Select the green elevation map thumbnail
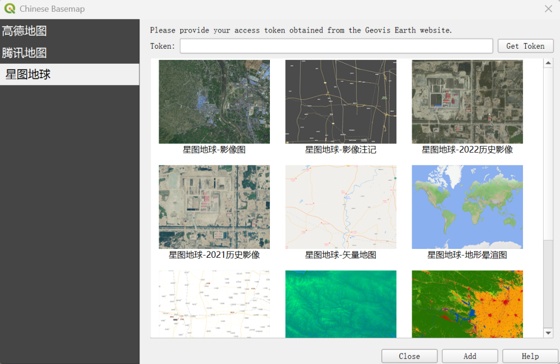560x364 pixels. pos(340,304)
